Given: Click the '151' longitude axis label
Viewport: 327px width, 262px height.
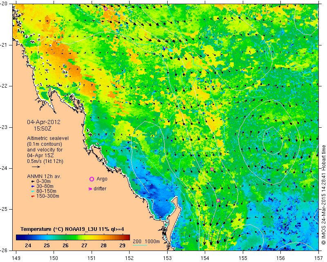Looking at the screenshot, I should tap(92, 258).
